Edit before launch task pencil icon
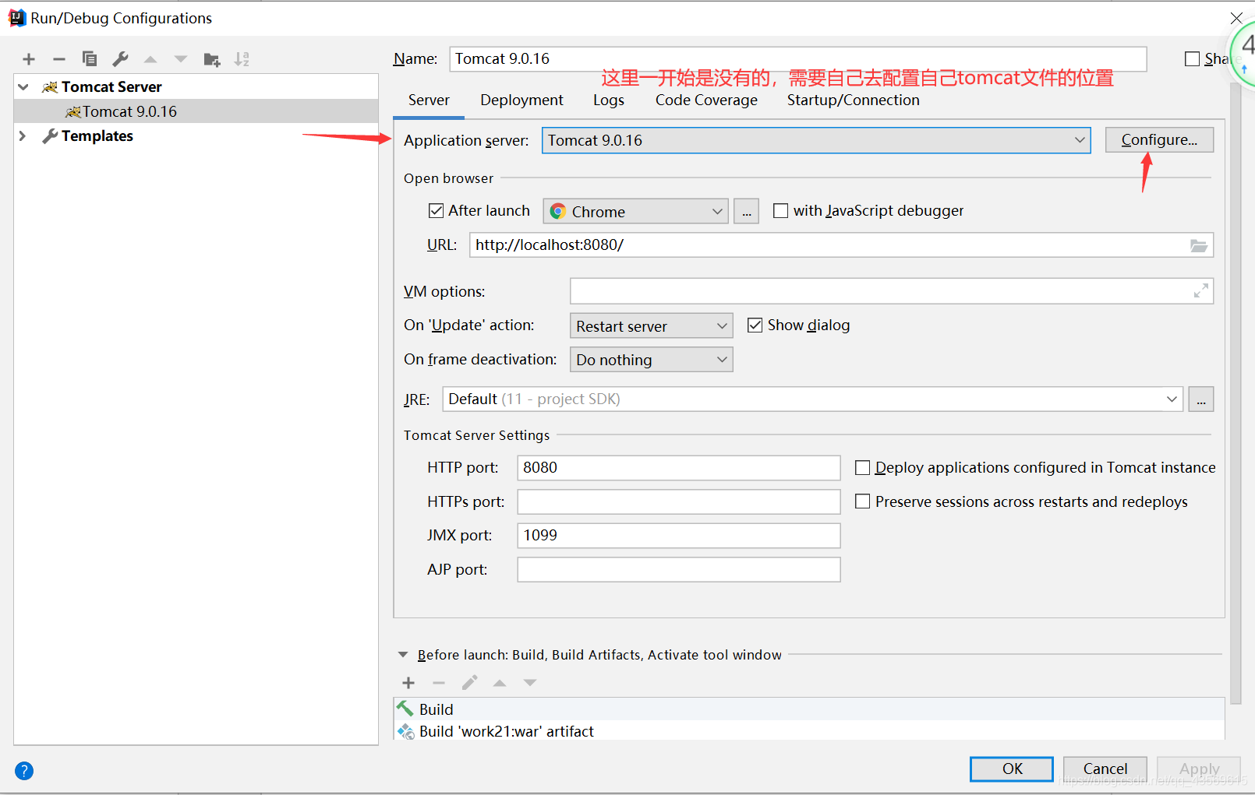This screenshot has height=795, width=1255. pyautogui.click(x=469, y=683)
